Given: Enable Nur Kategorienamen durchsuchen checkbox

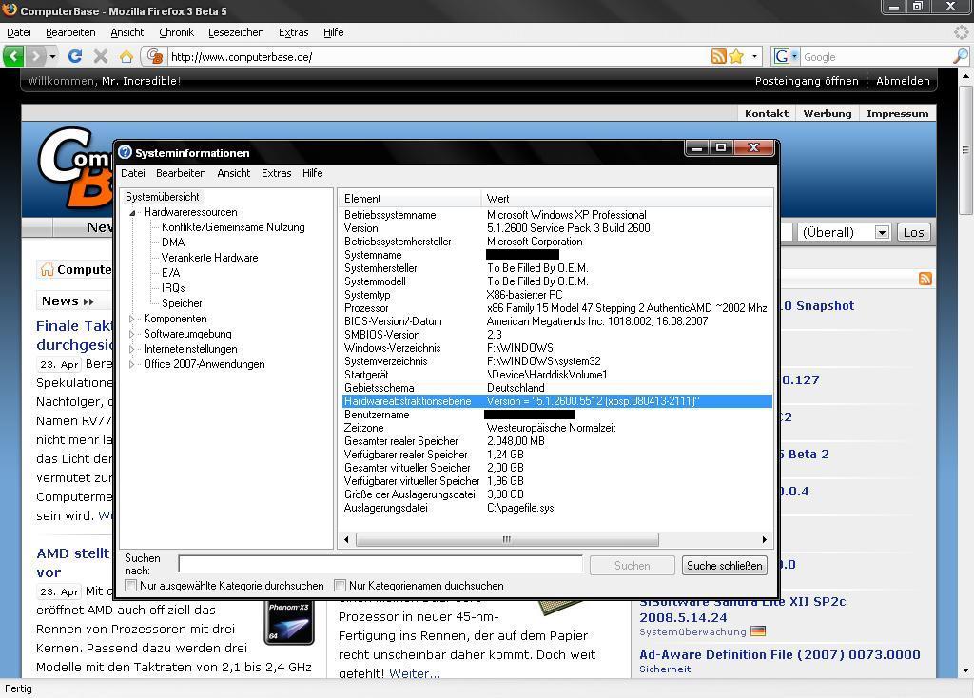Looking at the screenshot, I should (x=340, y=585).
